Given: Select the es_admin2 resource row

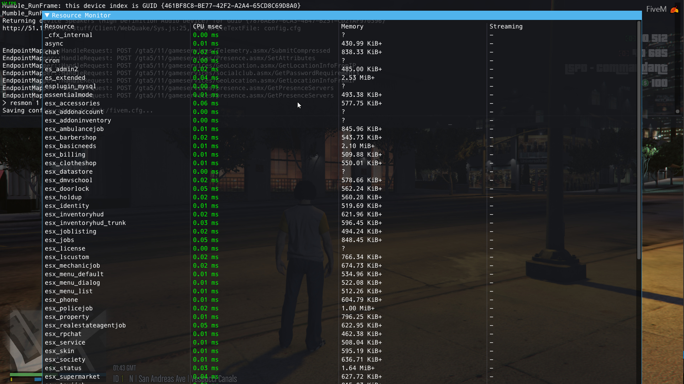Looking at the screenshot, I should [x=340, y=69].
